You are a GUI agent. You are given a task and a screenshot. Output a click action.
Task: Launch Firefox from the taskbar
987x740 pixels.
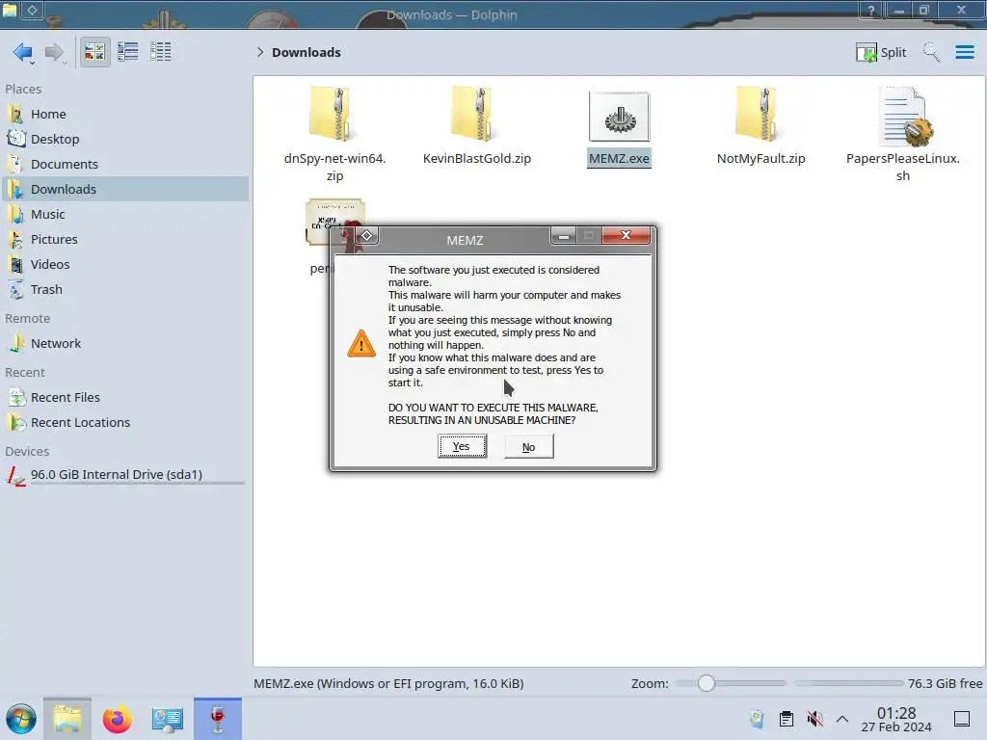click(117, 719)
